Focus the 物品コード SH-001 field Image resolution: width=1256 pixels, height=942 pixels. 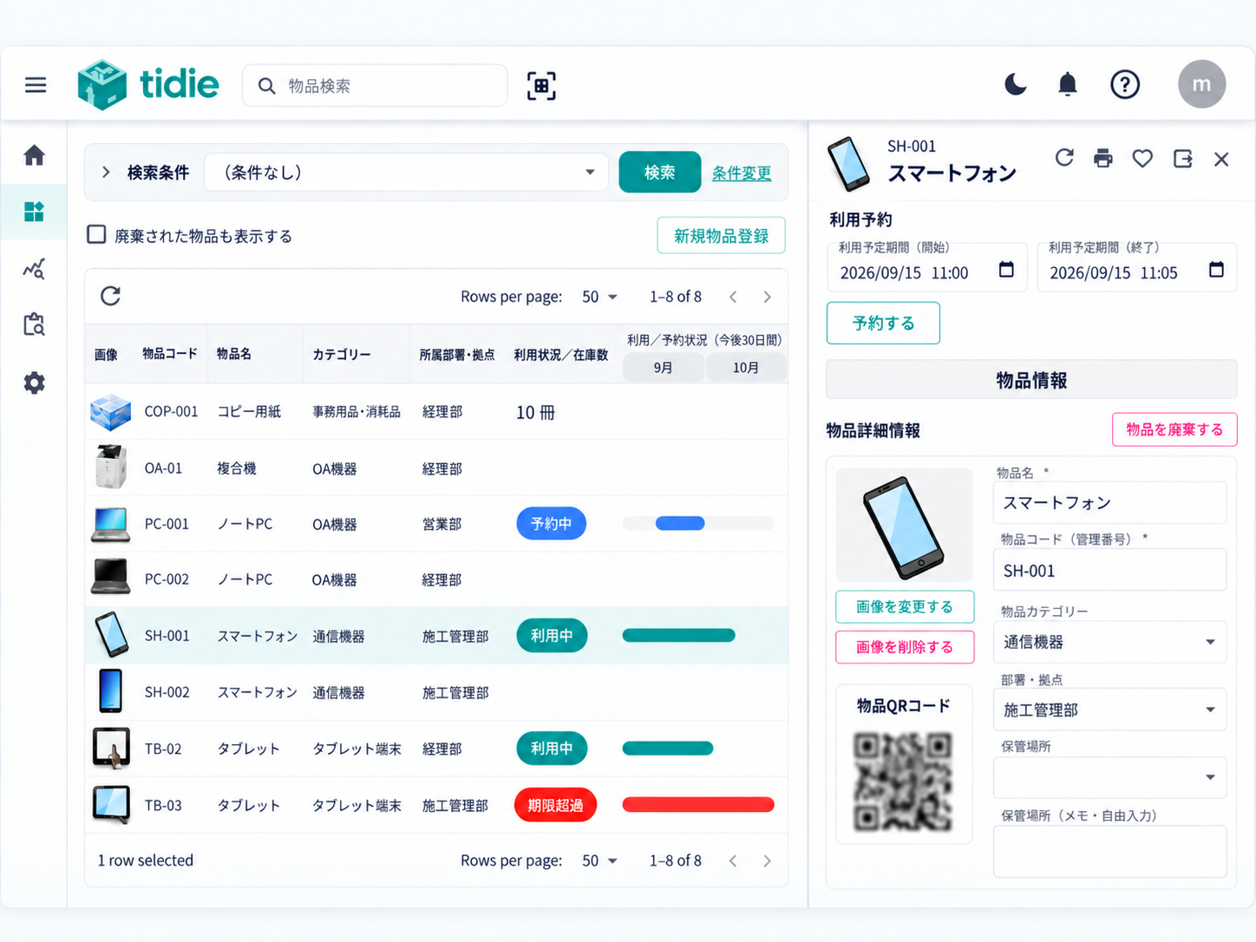click(x=1109, y=571)
